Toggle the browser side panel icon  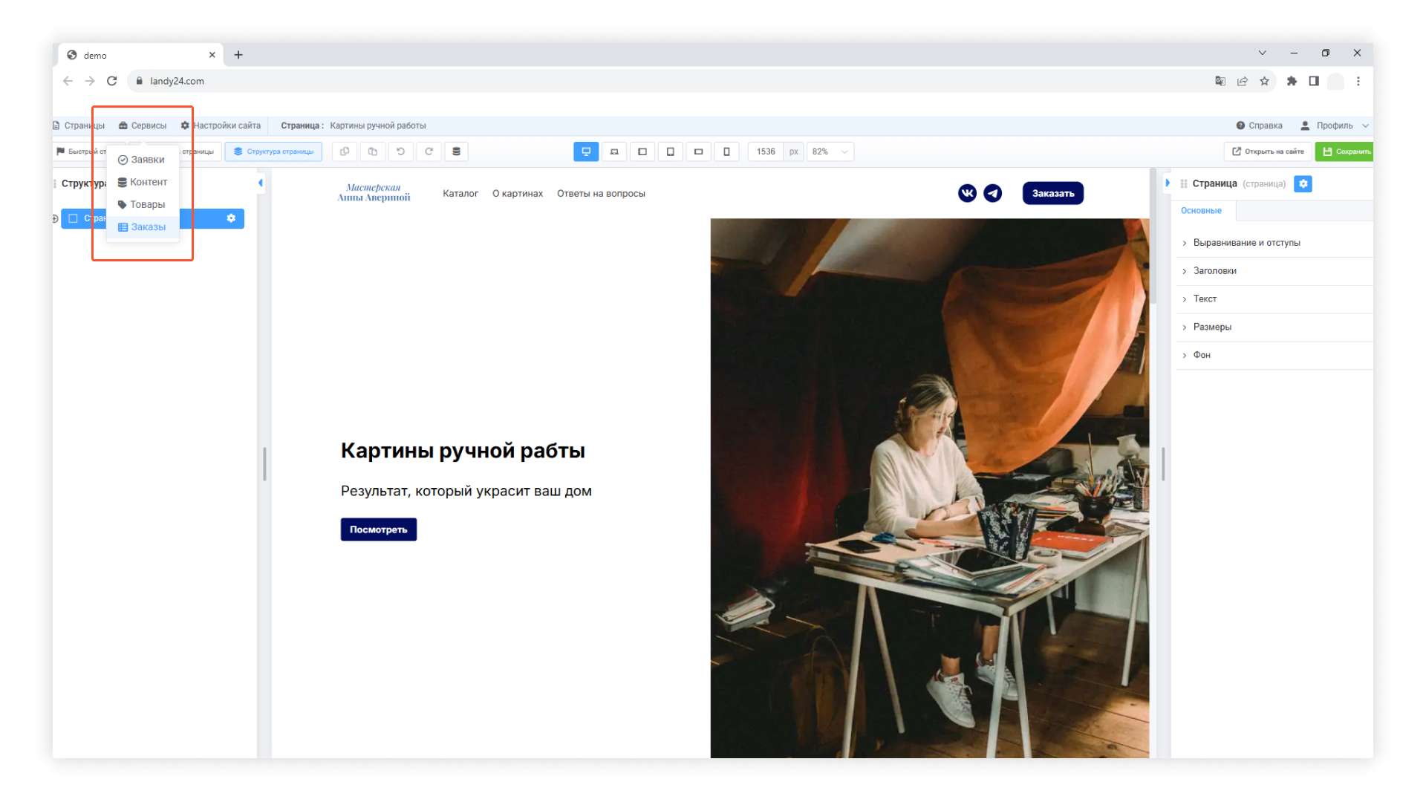(1314, 81)
